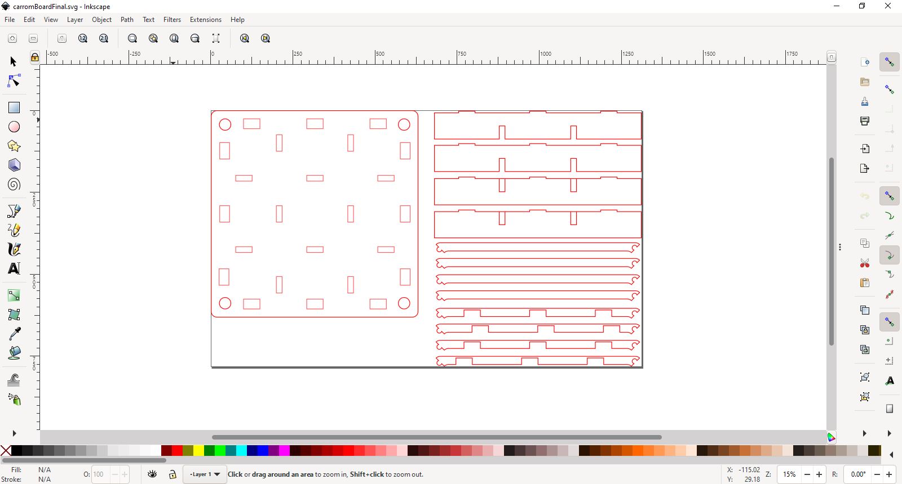Viewport: 902px width, 484px height.
Task: Toggle snap to object centers
Action: coord(890,341)
